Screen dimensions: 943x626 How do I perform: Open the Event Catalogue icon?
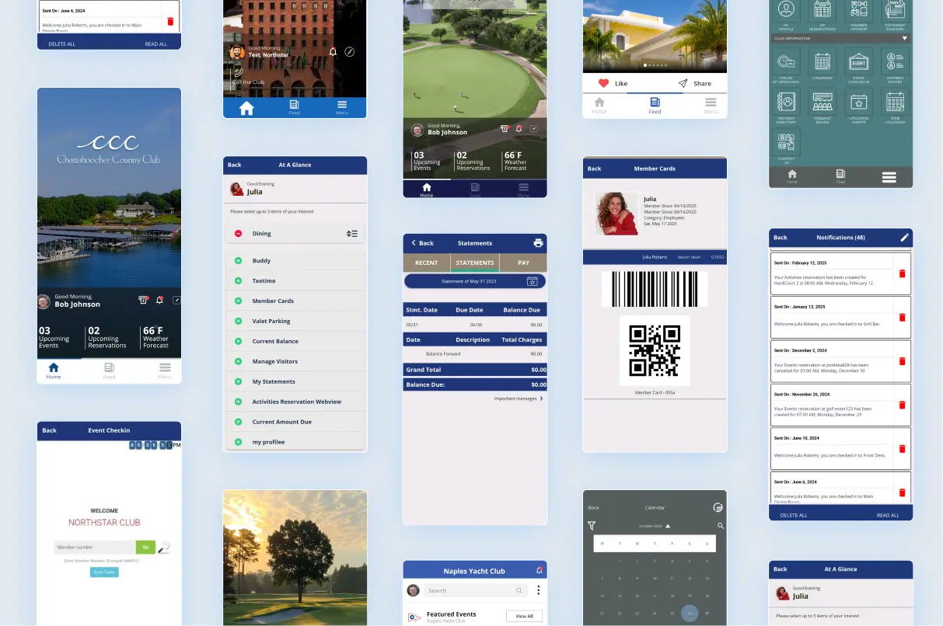pos(858,62)
